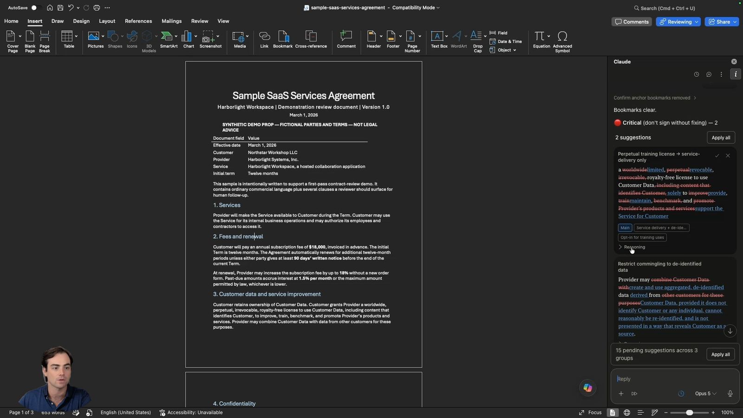Select the Opt-in for training uses option
The image size is (743, 418).
(x=642, y=237)
